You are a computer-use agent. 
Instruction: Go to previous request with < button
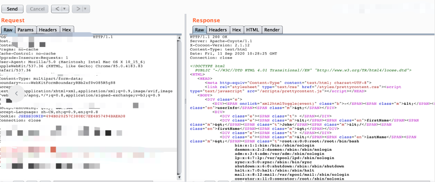(x=57, y=9)
